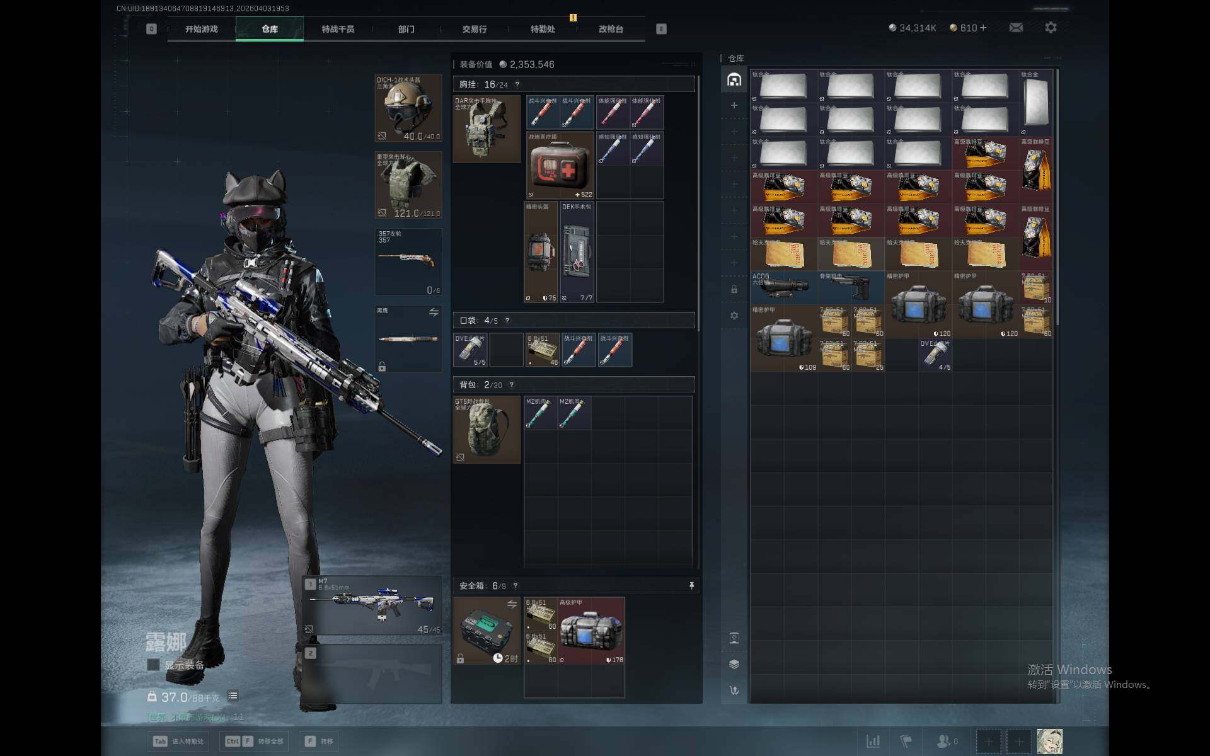The image size is (1210, 756).
Task: Click the flag icon in bottom bar
Action: click(x=906, y=742)
